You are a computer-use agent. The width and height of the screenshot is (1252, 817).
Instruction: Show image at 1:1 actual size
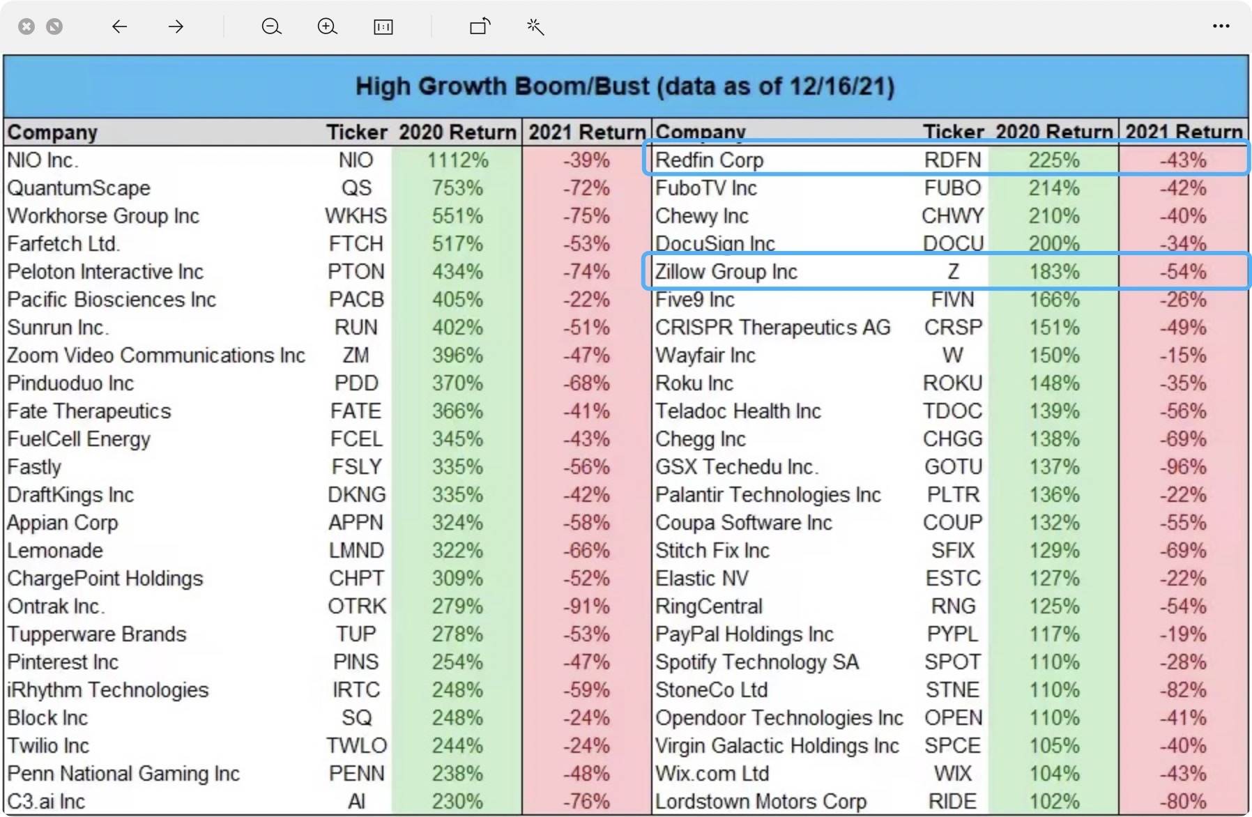click(383, 26)
